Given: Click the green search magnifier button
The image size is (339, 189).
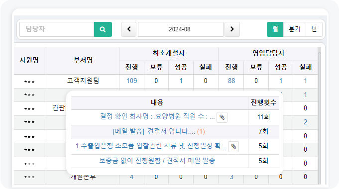Looking at the screenshot, I should (x=103, y=29).
